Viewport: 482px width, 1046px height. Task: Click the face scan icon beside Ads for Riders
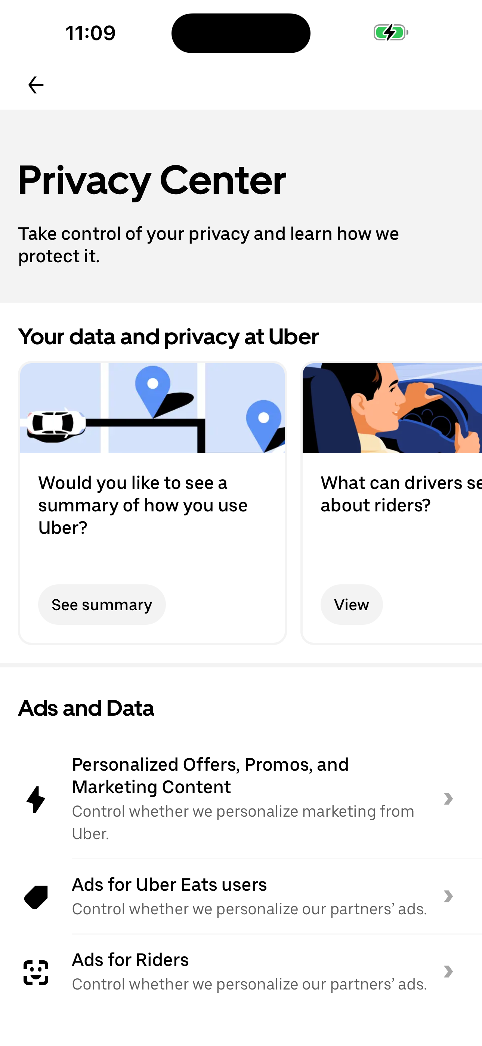[x=36, y=972]
